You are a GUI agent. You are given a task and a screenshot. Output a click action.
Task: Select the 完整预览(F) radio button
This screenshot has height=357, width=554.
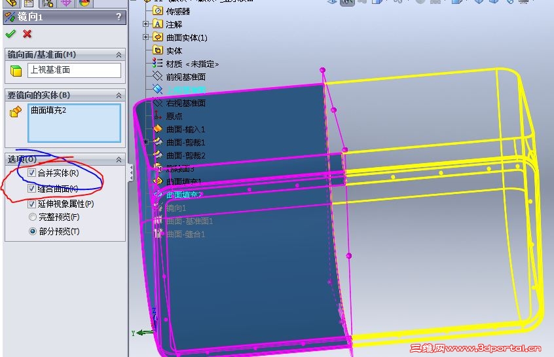click(33, 217)
